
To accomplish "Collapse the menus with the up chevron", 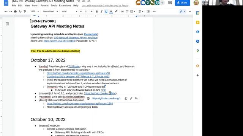I will (190, 11).
